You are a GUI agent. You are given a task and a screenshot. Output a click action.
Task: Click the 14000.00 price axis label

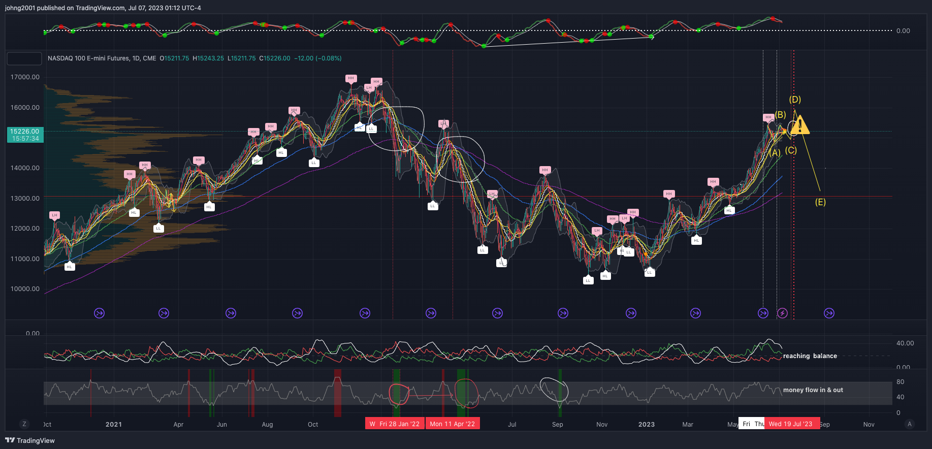25,168
